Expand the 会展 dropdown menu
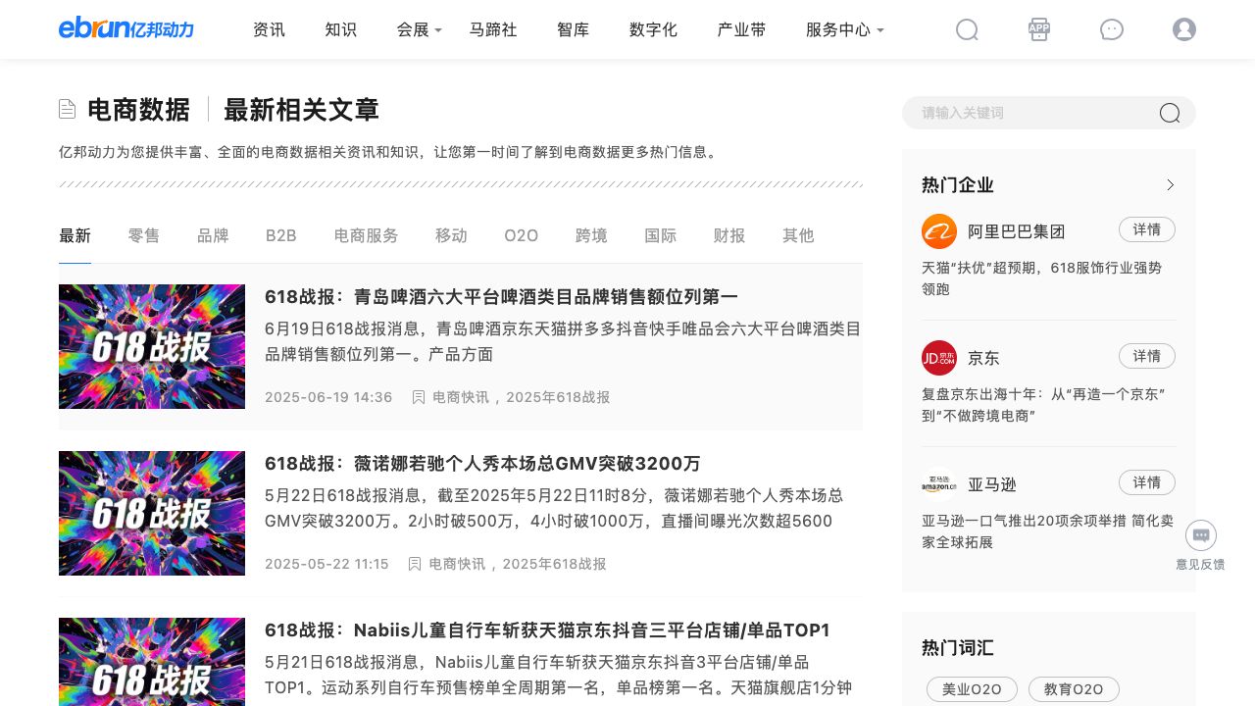The height and width of the screenshot is (706, 1255). click(420, 29)
